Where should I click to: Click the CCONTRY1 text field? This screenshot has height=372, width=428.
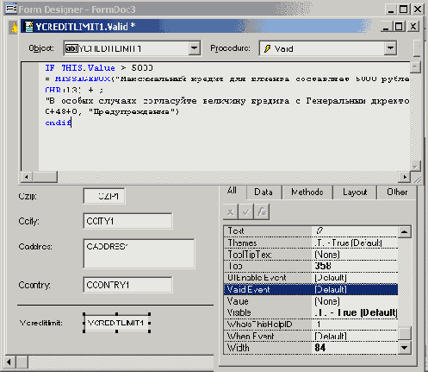[127, 285]
